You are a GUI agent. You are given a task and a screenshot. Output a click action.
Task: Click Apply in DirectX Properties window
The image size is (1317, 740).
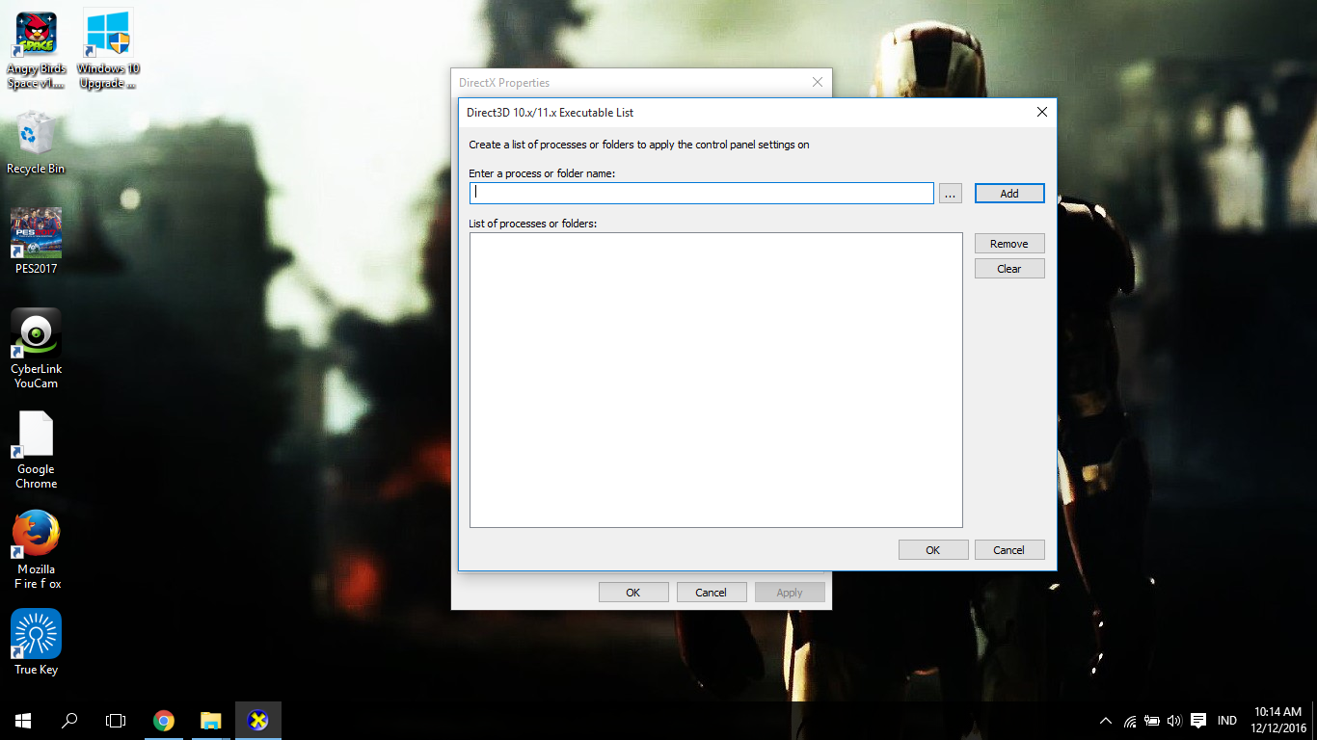(790, 593)
